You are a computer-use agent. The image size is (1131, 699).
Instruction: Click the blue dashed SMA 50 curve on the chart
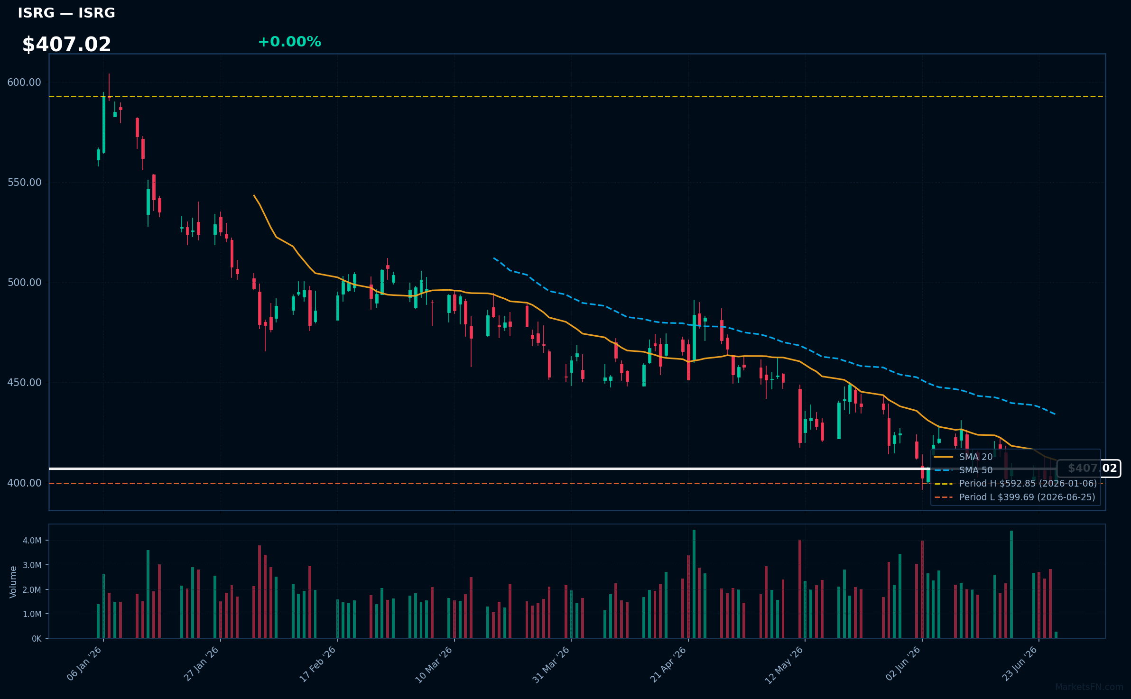click(774, 339)
